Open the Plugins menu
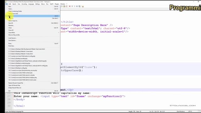The width and height of the screenshot is (201, 113). (x=57, y=4)
